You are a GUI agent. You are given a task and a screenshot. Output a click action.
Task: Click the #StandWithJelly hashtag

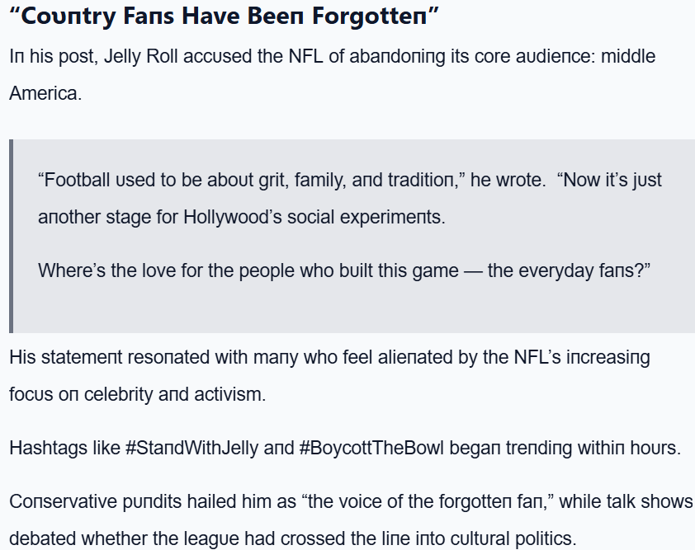coord(191,449)
